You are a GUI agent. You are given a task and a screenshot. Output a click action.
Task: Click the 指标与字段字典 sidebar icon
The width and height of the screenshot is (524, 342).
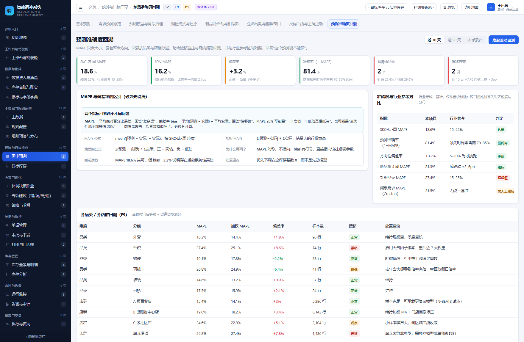7,97
